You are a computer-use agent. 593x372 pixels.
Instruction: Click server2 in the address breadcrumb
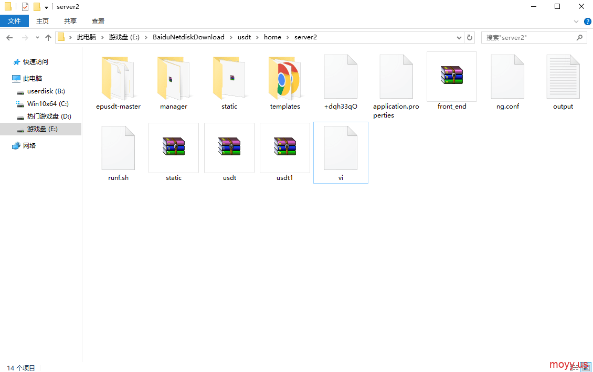point(305,37)
